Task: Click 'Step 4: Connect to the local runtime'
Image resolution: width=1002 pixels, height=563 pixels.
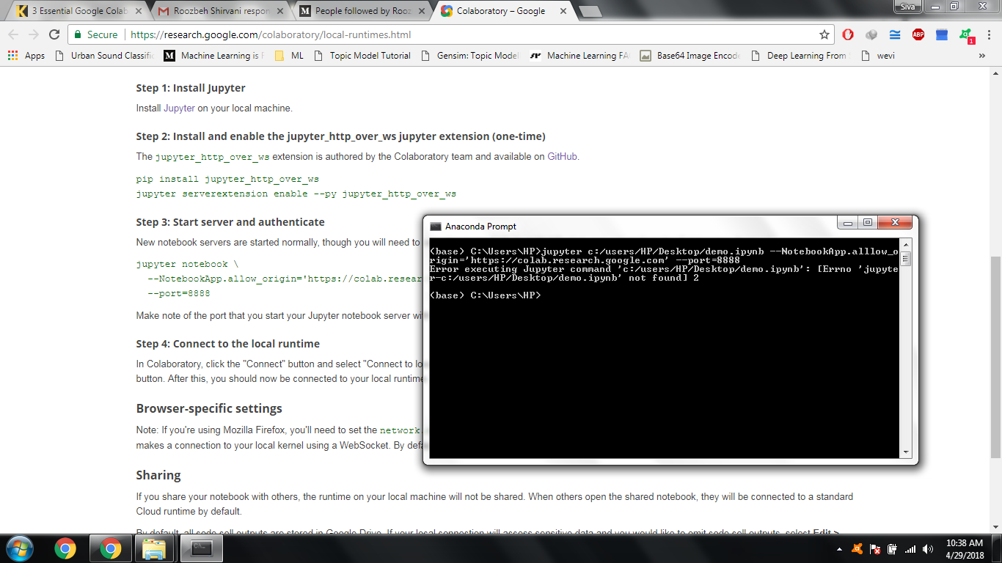Action: click(x=228, y=344)
